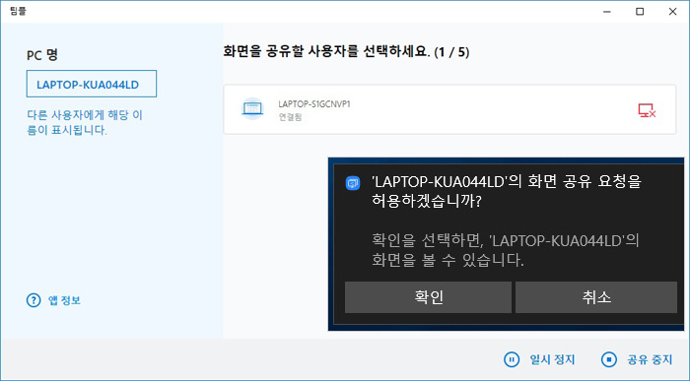This screenshot has width=690, height=381.
Task: Click the 다른 사용자에게 note text
Action: pos(85,123)
